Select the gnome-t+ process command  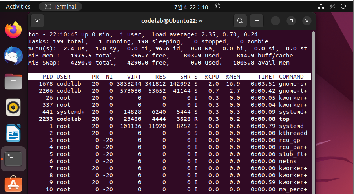[x=293, y=91]
